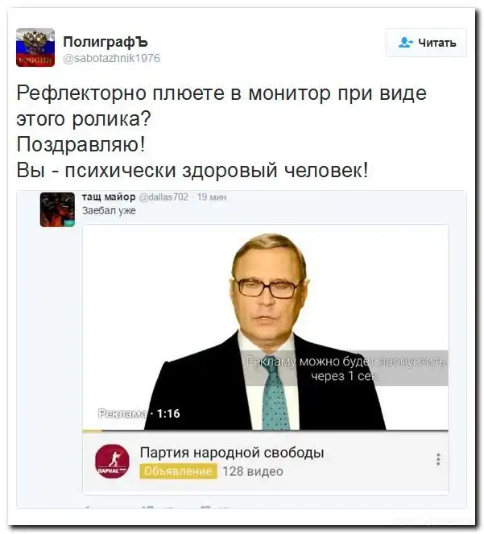
Task: Click the follow person icon in Читать
Action: coord(405,43)
